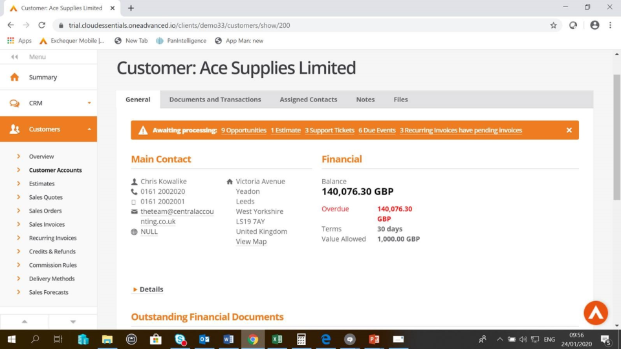This screenshot has width=621, height=349.
Task: Dismiss the Awaiting processing banner
Action: click(569, 130)
